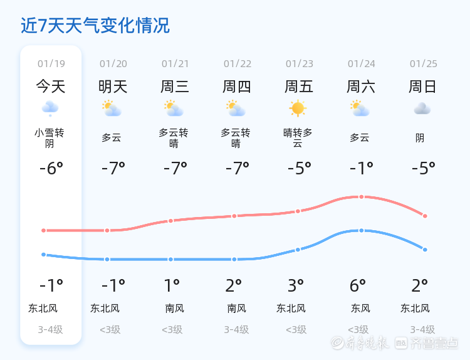Click the 01/24 date label

pos(362,64)
